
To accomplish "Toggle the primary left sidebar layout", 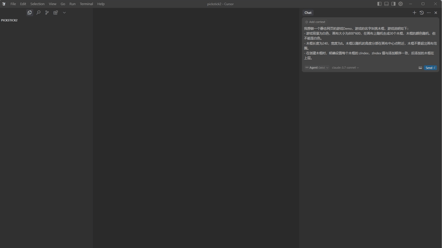I will (x=379, y=4).
